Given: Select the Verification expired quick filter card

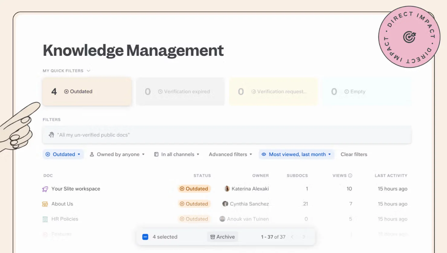Looking at the screenshot, I should point(180,91).
